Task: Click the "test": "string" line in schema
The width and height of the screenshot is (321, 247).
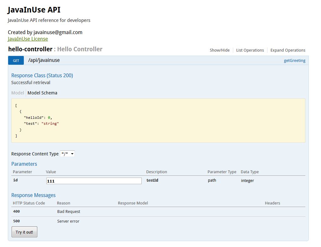Action: [41, 123]
